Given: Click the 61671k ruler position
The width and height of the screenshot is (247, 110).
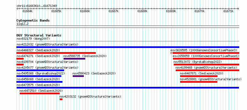Looking at the screenshot, I should tap(229, 11).
